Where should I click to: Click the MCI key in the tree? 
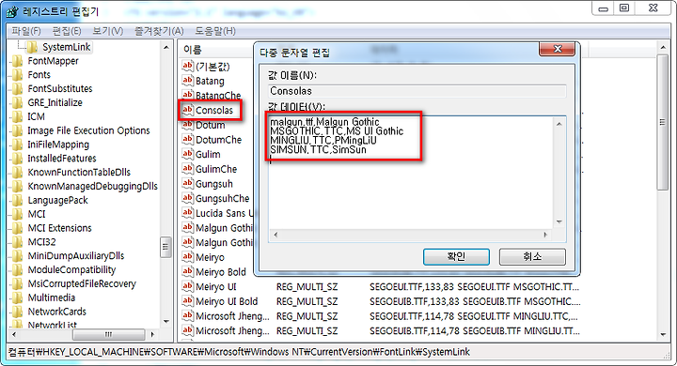(x=37, y=214)
